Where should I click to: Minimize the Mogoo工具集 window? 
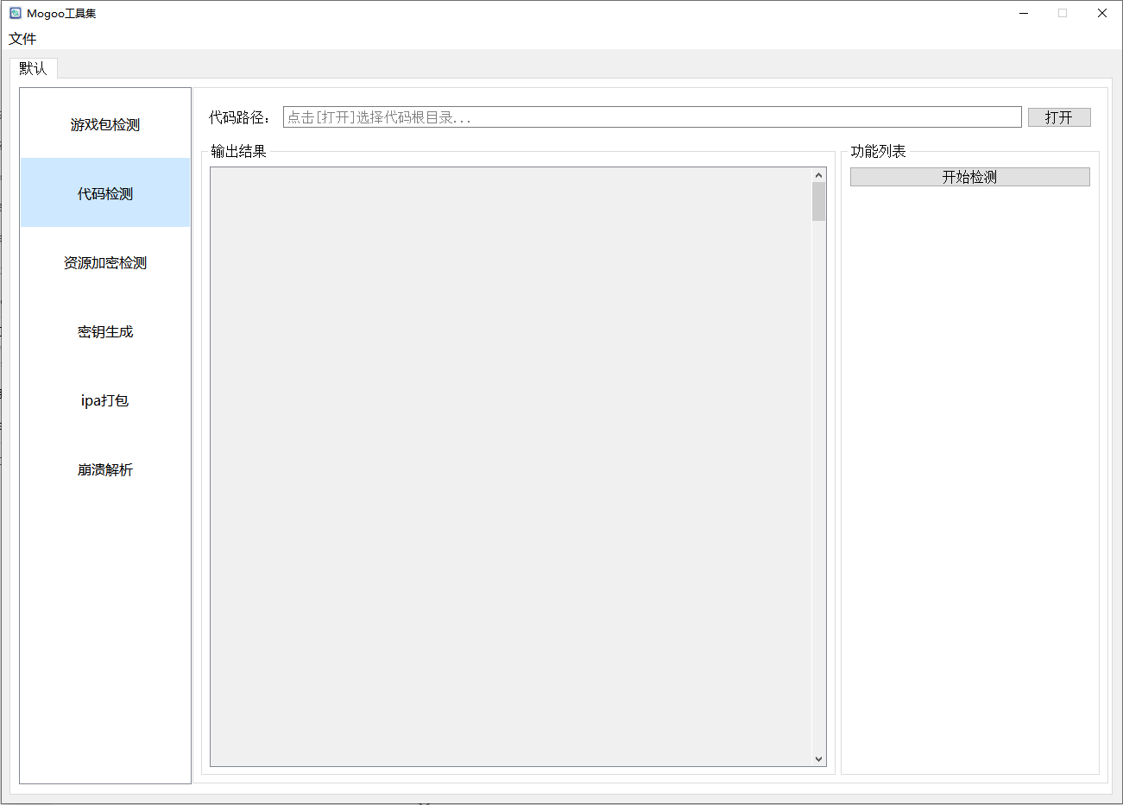tap(1024, 13)
